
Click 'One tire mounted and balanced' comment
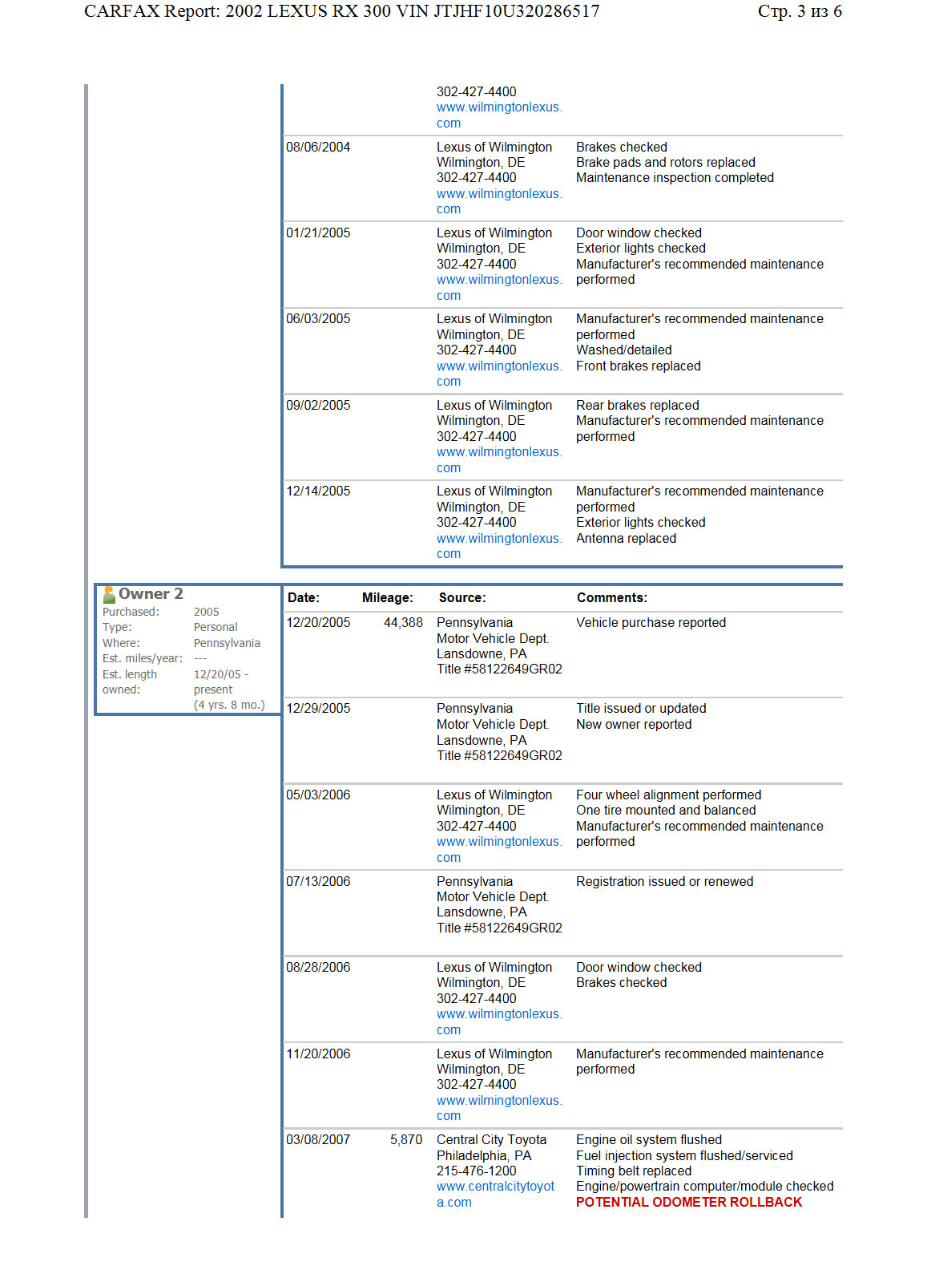pos(666,811)
